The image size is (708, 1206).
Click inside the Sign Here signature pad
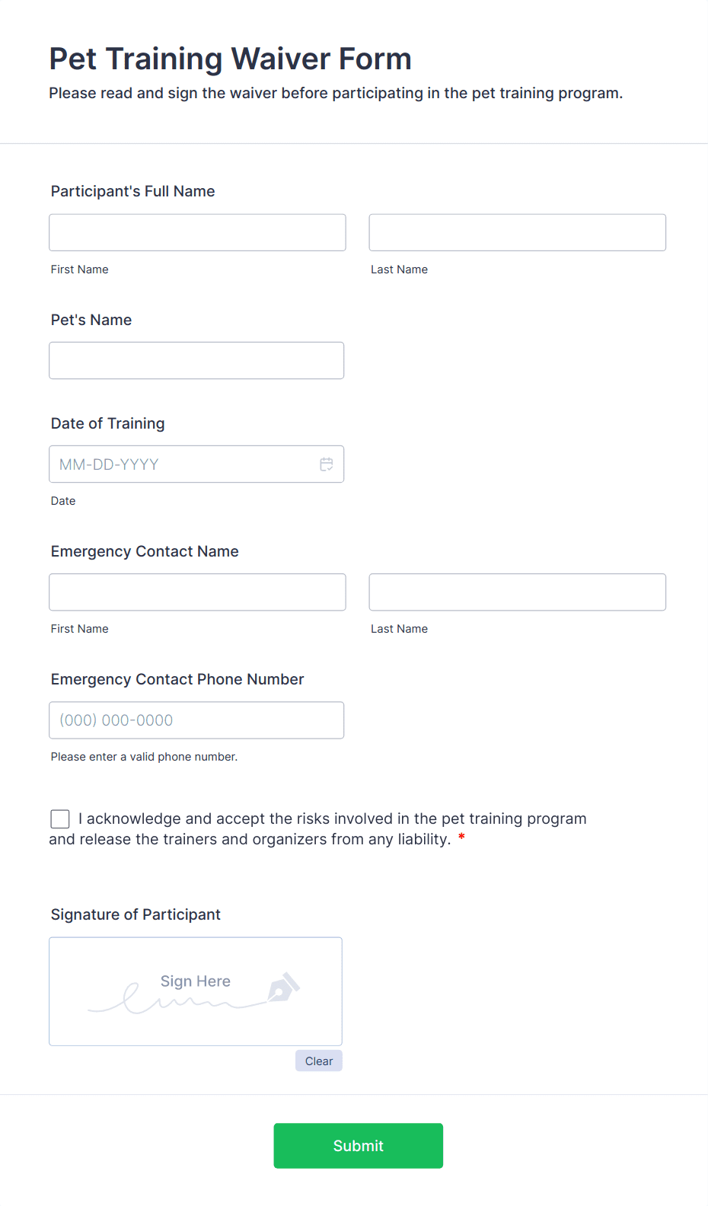(196, 991)
